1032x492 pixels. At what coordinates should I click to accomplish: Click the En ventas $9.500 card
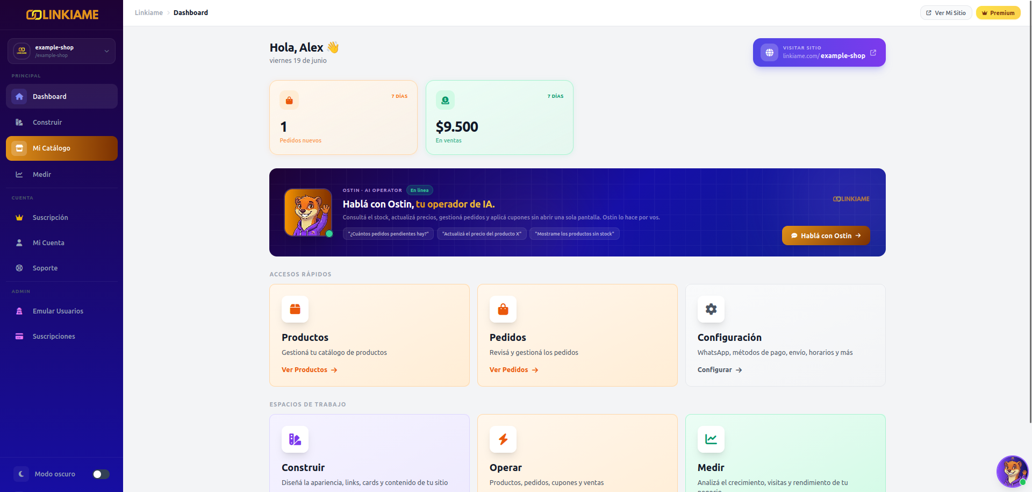pos(499,118)
